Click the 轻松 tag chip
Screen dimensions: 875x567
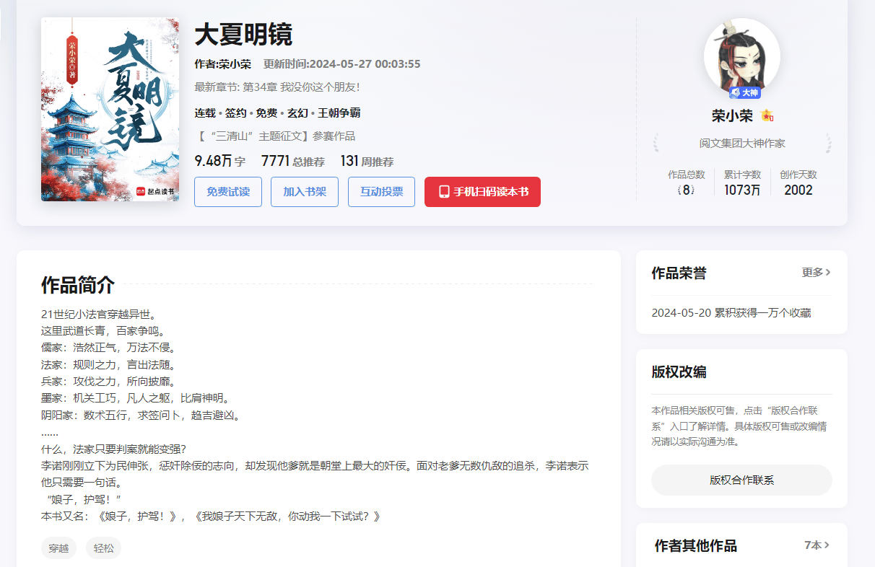tap(103, 548)
